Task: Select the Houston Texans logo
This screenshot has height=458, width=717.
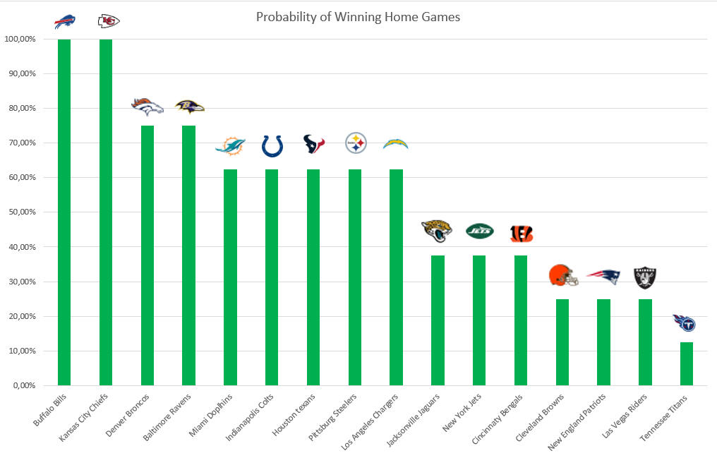Action: click(314, 144)
